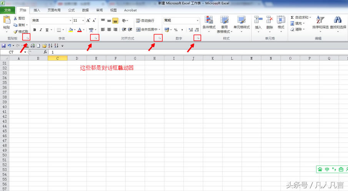Open the font name dropdown (宋体)
This screenshot has height=191, width=348.
(x=70, y=21)
